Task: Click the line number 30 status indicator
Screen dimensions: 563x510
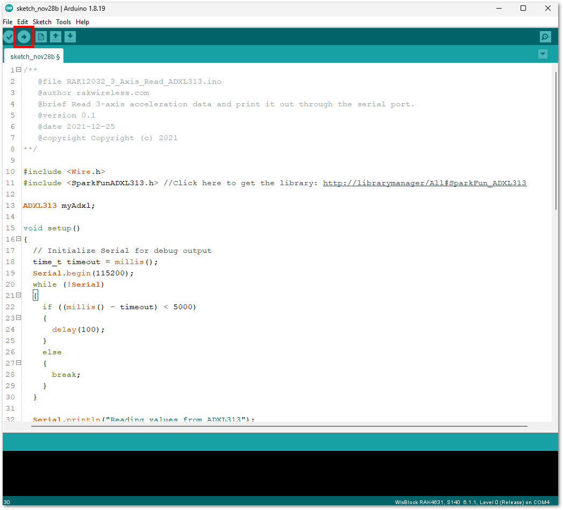Action: click(x=7, y=502)
